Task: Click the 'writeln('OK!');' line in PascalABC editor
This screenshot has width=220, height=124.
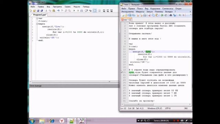Action: 49,38
